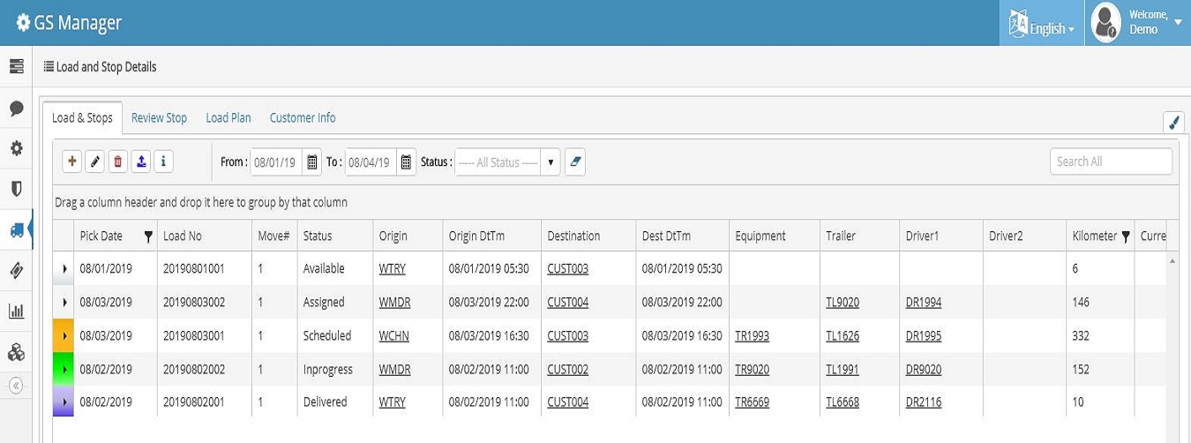Click the Delivered status cell

pyautogui.click(x=325, y=402)
